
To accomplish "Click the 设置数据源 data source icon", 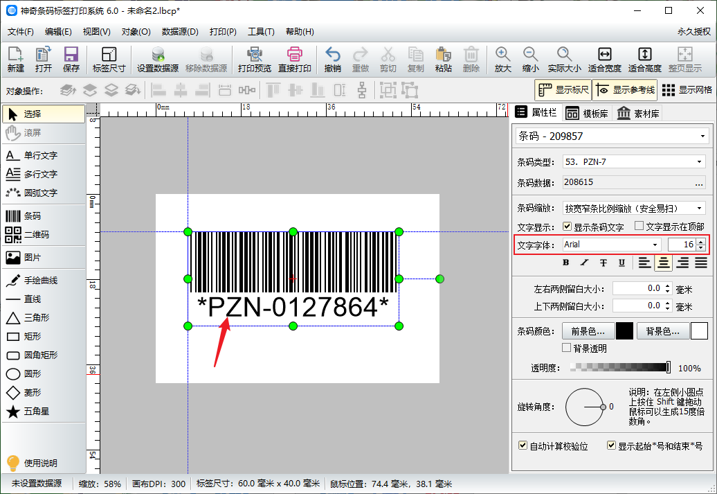I will pyautogui.click(x=158, y=60).
